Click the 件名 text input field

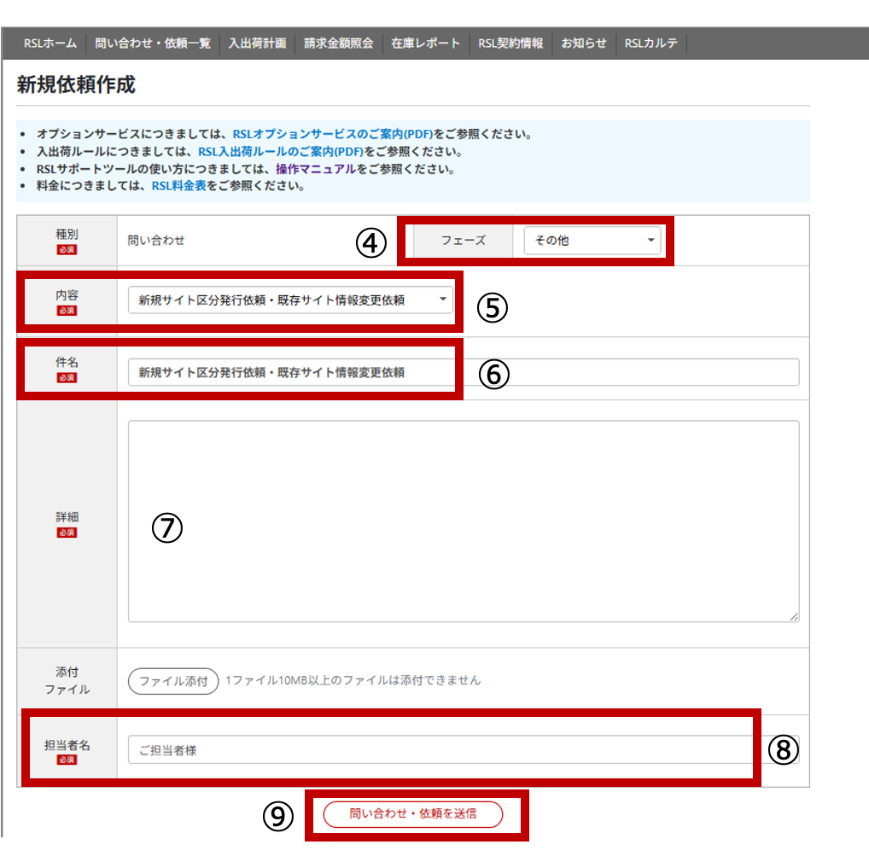pyautogui.click(x=463, y=372)
